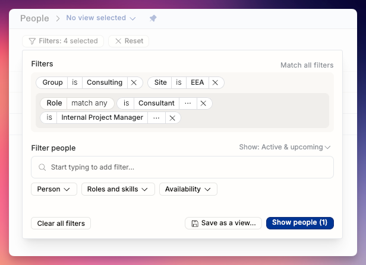Open the No view selected dropdown
This screenshot has width=366, height=265.
101,18
